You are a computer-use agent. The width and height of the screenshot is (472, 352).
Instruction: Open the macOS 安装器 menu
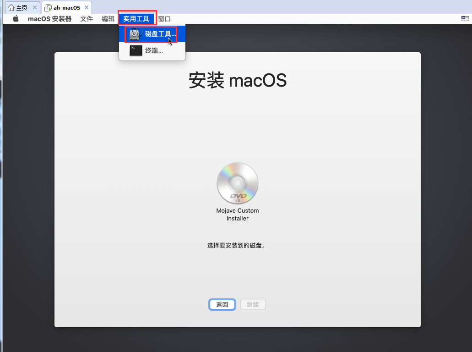coord(49,19)
